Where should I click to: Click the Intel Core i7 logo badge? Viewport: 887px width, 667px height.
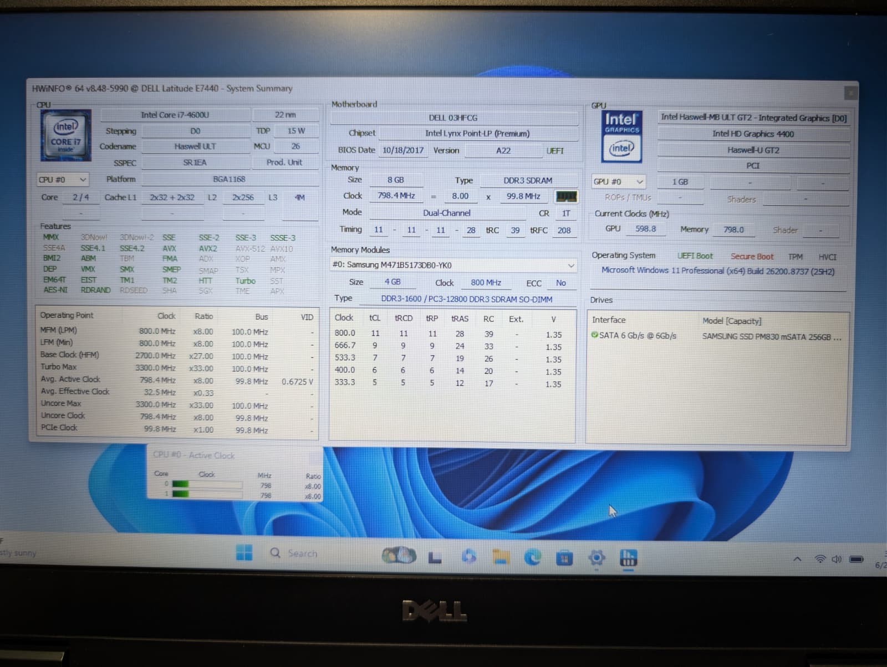[x=65, y=135]
